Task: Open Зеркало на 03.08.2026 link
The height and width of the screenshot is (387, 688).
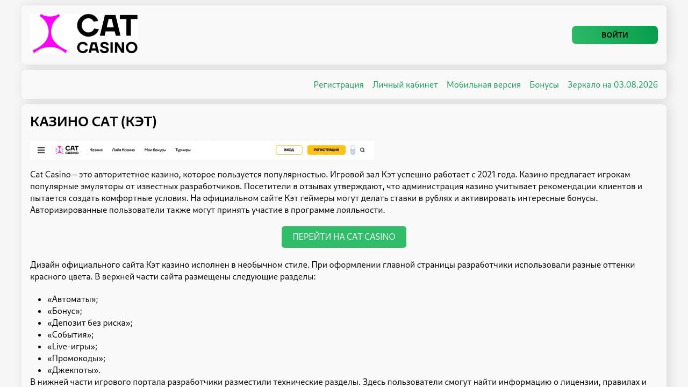Action: pos(613,85)
